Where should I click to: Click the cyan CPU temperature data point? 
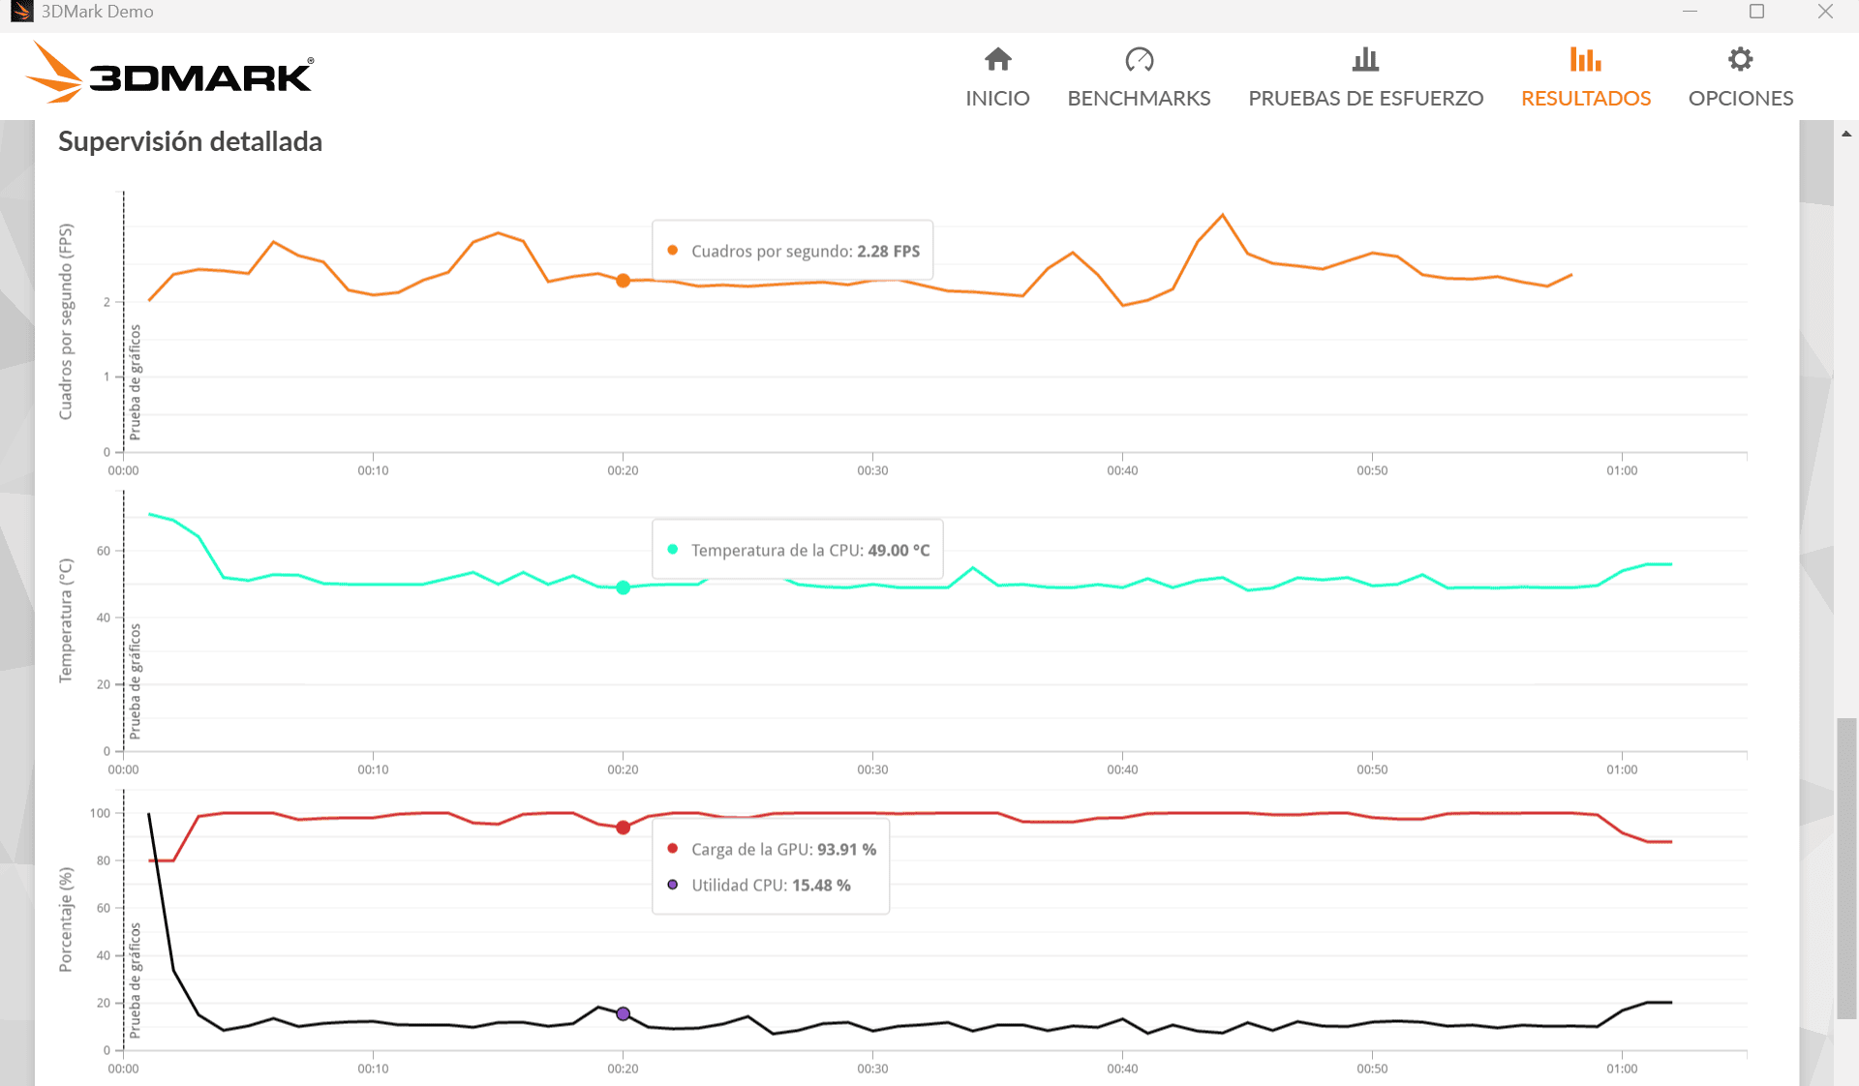point(624,588)
